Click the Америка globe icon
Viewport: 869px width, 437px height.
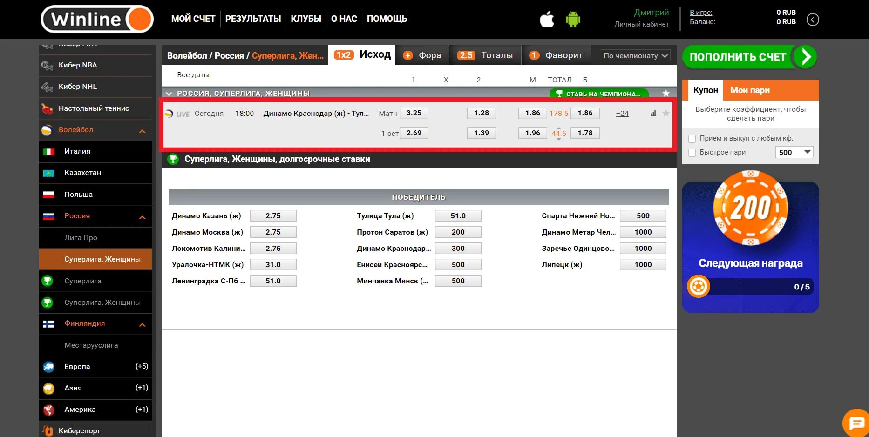[x=48, y=410]
